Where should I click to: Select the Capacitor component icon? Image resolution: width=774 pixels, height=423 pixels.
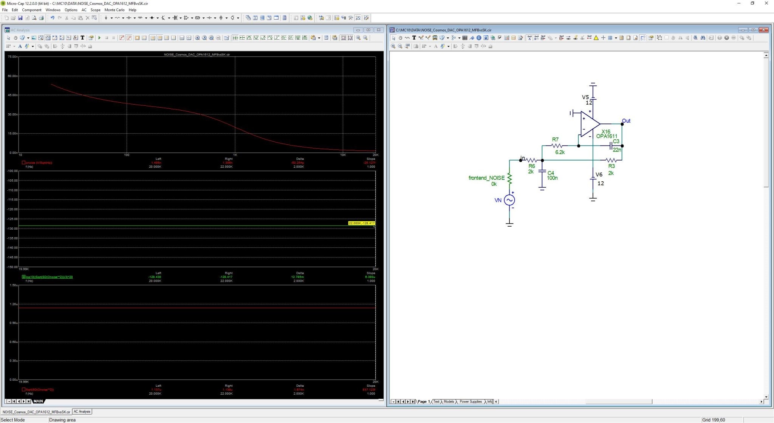click(x=128, y=18)
